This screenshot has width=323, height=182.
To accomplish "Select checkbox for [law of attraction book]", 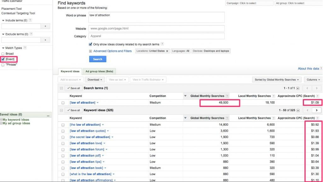I will point(63,168).
